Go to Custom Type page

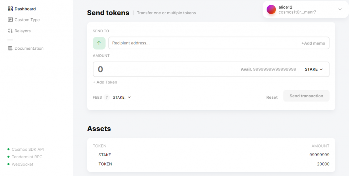27,20
